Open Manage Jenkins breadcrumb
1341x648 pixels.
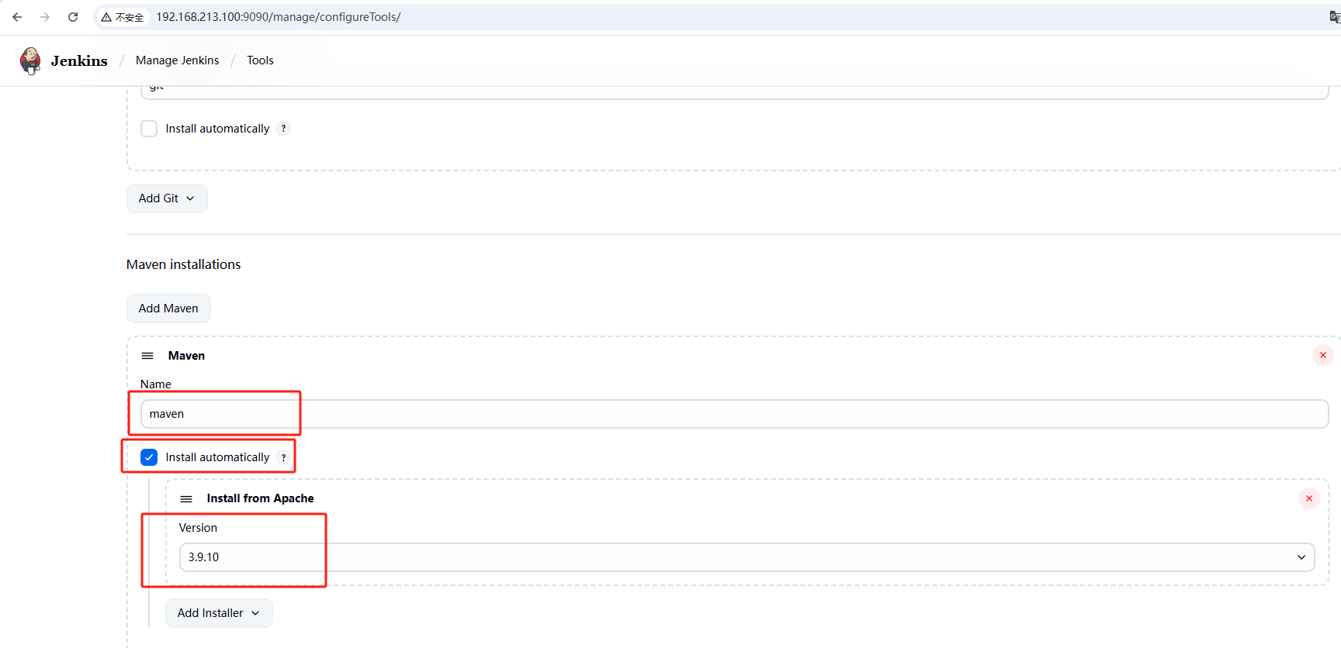coord(177,60)
